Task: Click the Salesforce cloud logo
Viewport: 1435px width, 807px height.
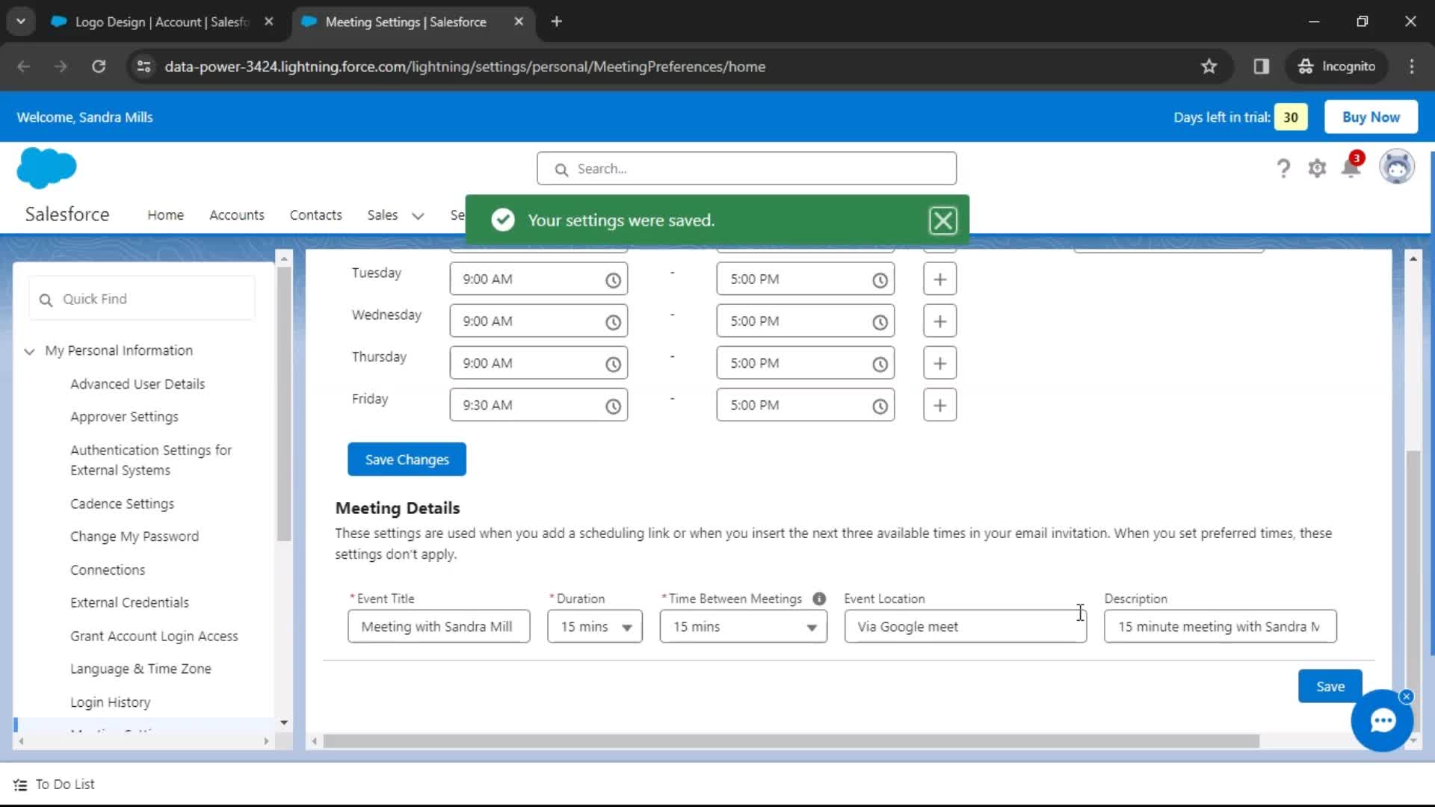Action: [x=46, y=167]
